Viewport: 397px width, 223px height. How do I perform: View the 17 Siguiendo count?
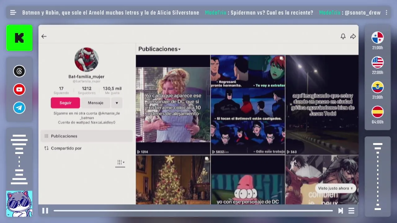61,90
